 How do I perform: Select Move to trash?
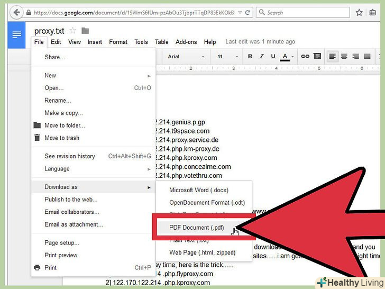[x=93, y=138]
